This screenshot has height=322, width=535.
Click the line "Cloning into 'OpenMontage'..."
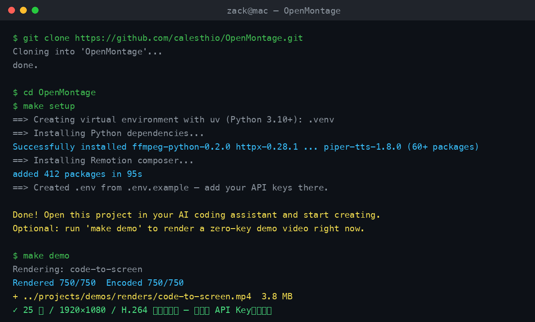[88, 52]
